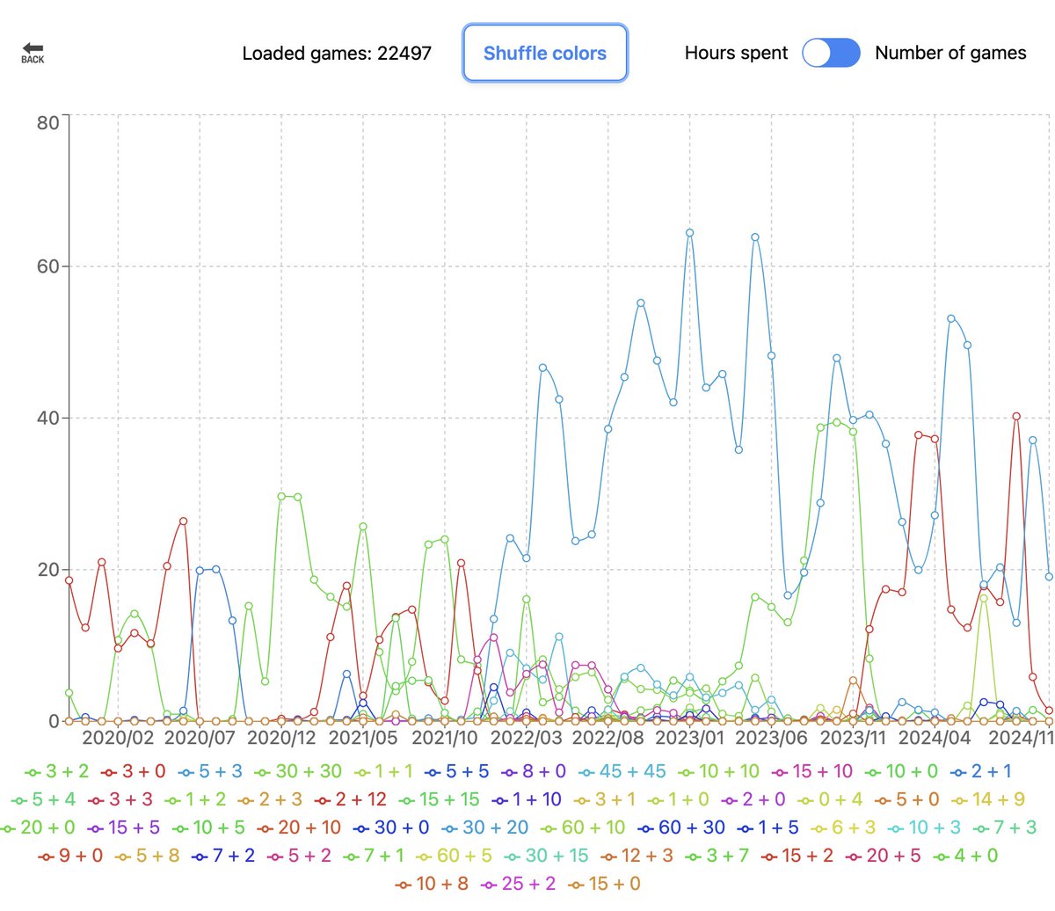Toggle the 5 + 3 legend series
Screen dimensions: 1055x911
click(x=210, y=771)
